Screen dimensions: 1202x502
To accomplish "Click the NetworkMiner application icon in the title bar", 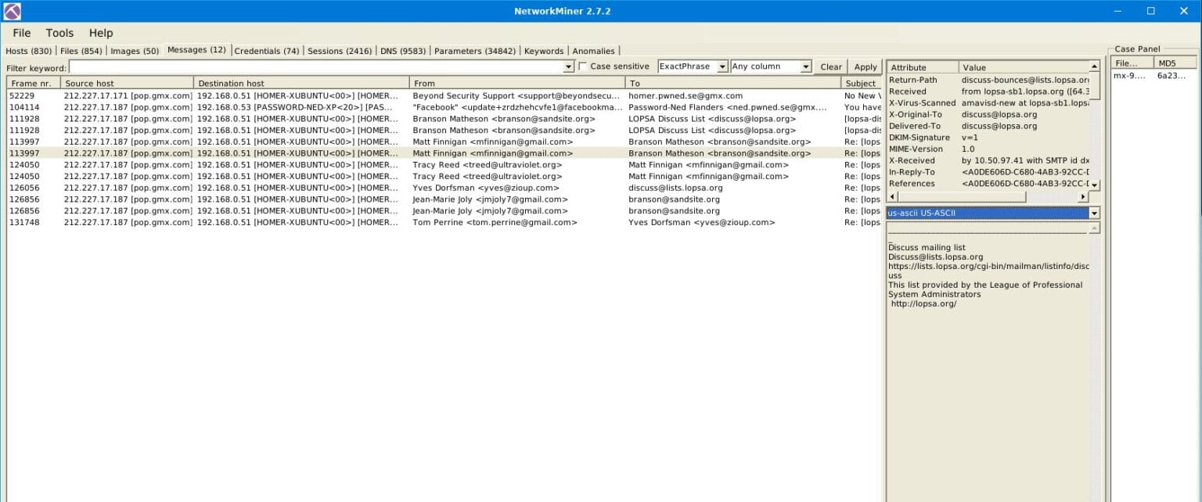I will [x=11, y=10].
